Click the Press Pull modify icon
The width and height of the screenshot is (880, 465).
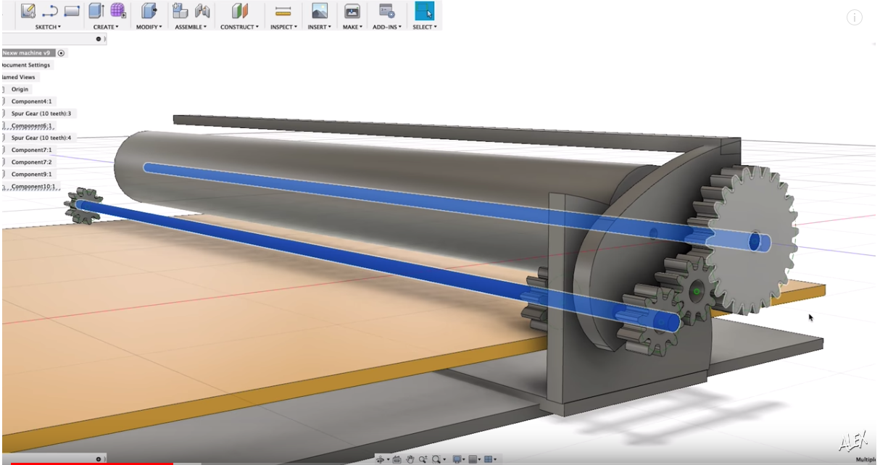click(x=149, y=11)
